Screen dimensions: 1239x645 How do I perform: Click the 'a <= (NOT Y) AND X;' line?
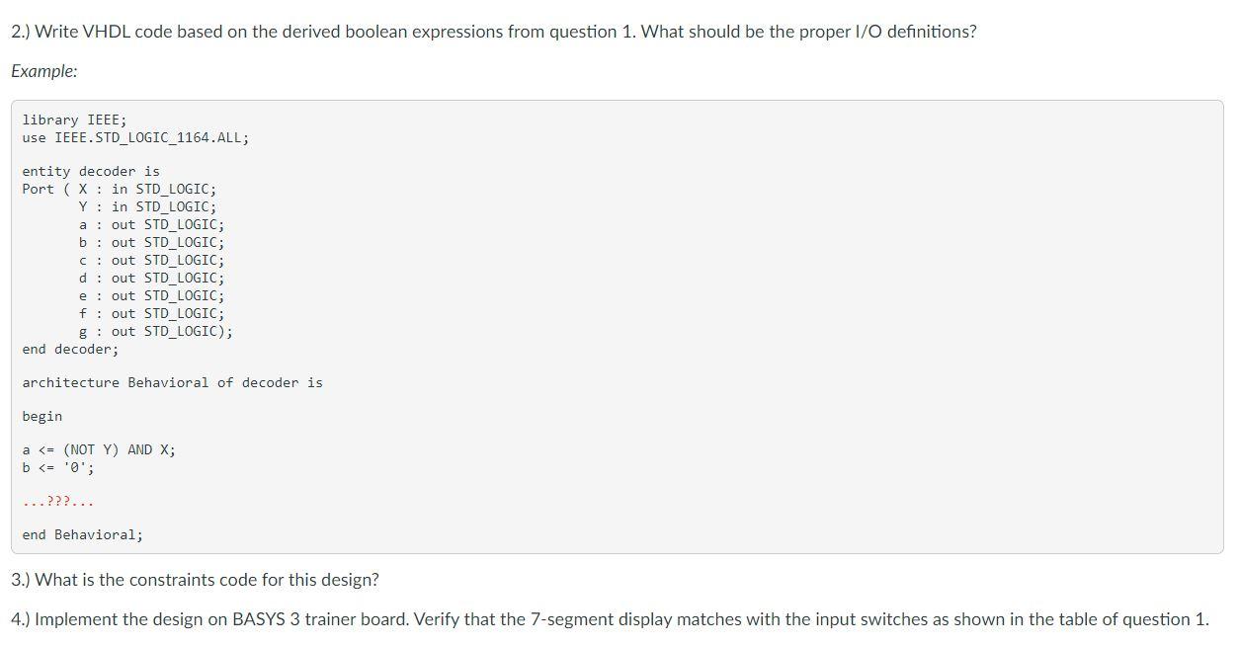pos(99,449)
